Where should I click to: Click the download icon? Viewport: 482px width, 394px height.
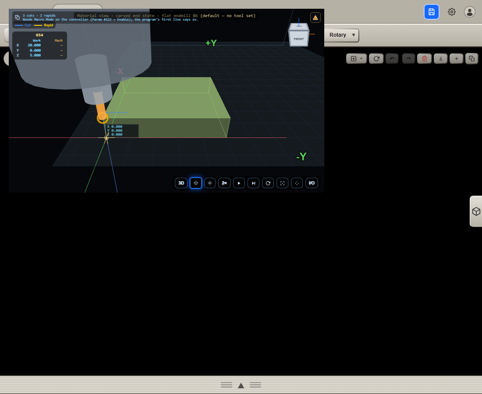coord(441,59)
